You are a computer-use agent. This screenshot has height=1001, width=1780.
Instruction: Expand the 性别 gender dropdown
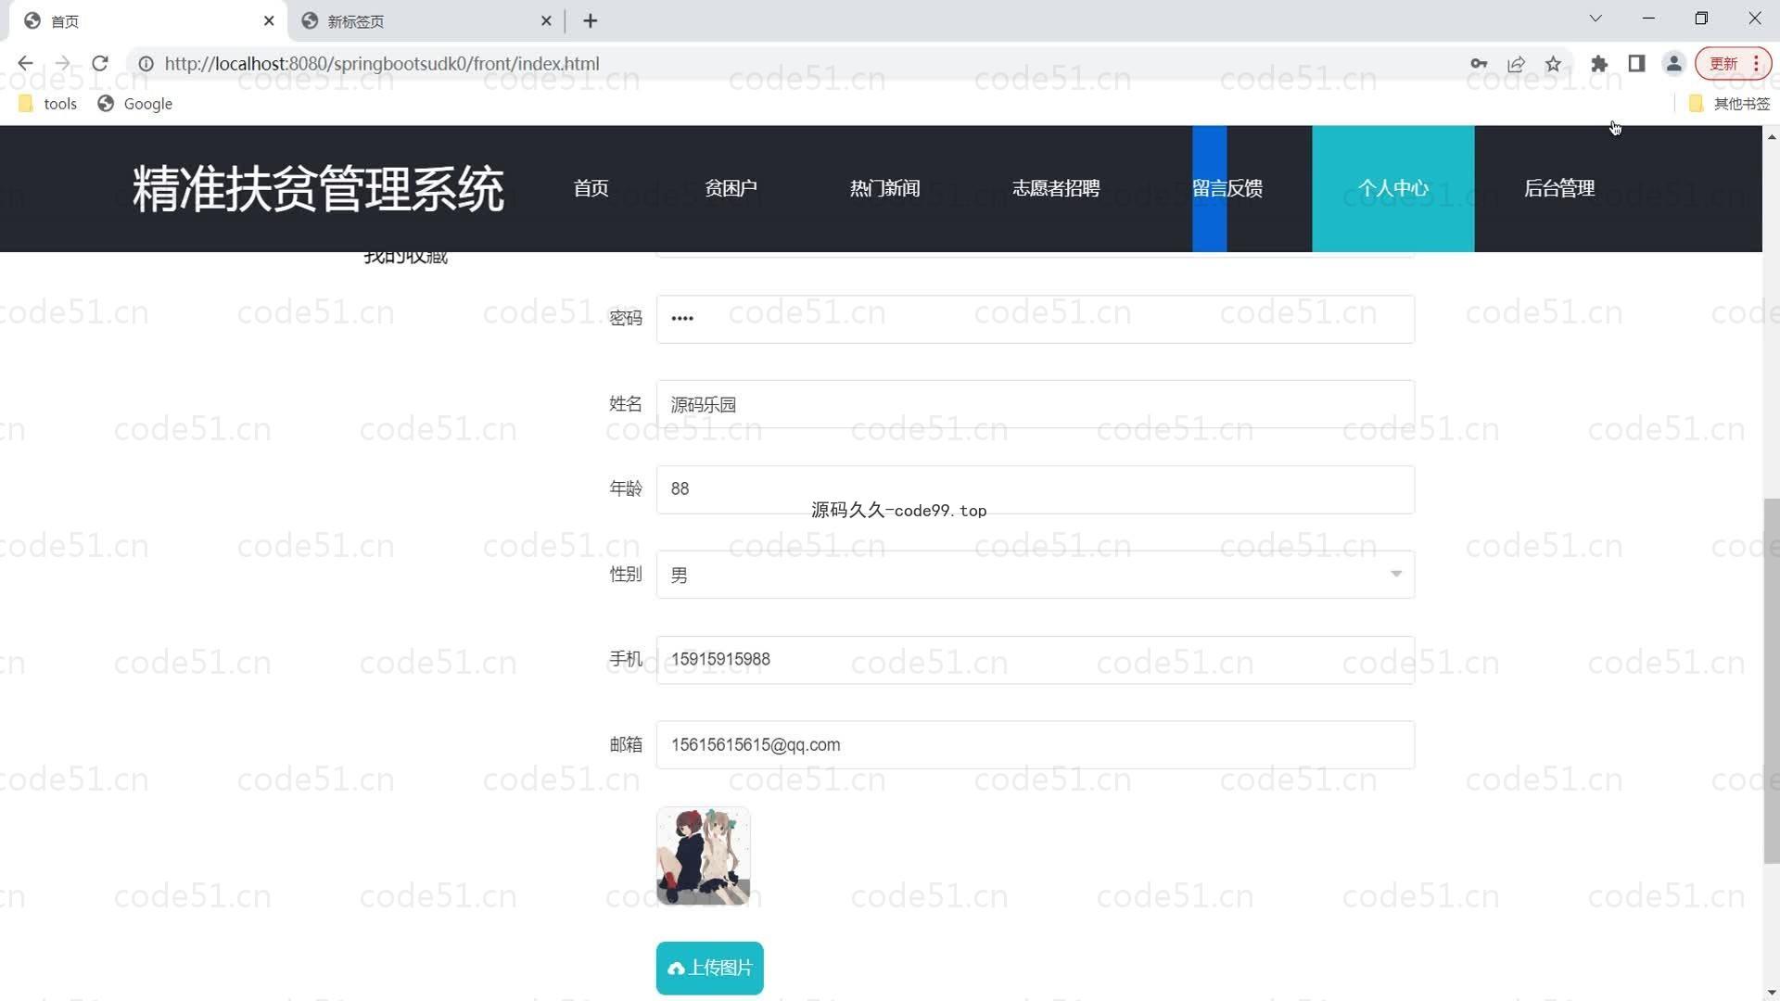(x=1035, y=575)
